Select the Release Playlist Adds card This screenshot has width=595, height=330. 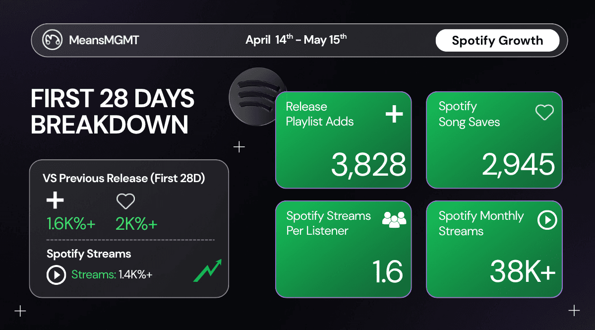(344, 140)
